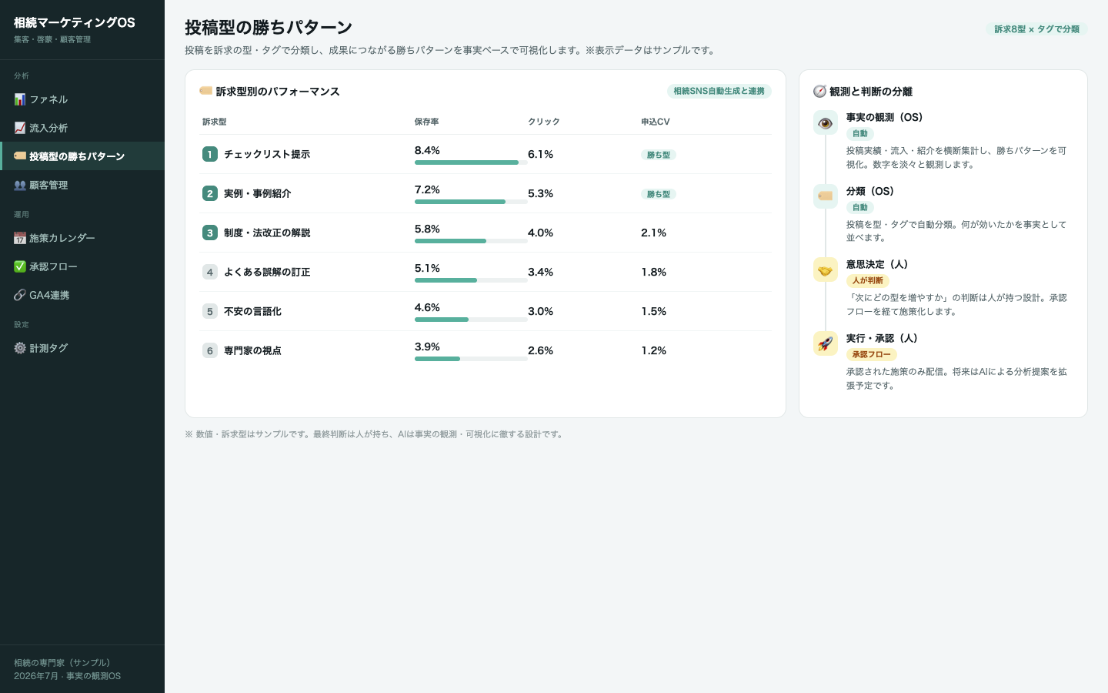Click the 勝ち型 badge for 実例・事例紹介

[x=658, y=194]
